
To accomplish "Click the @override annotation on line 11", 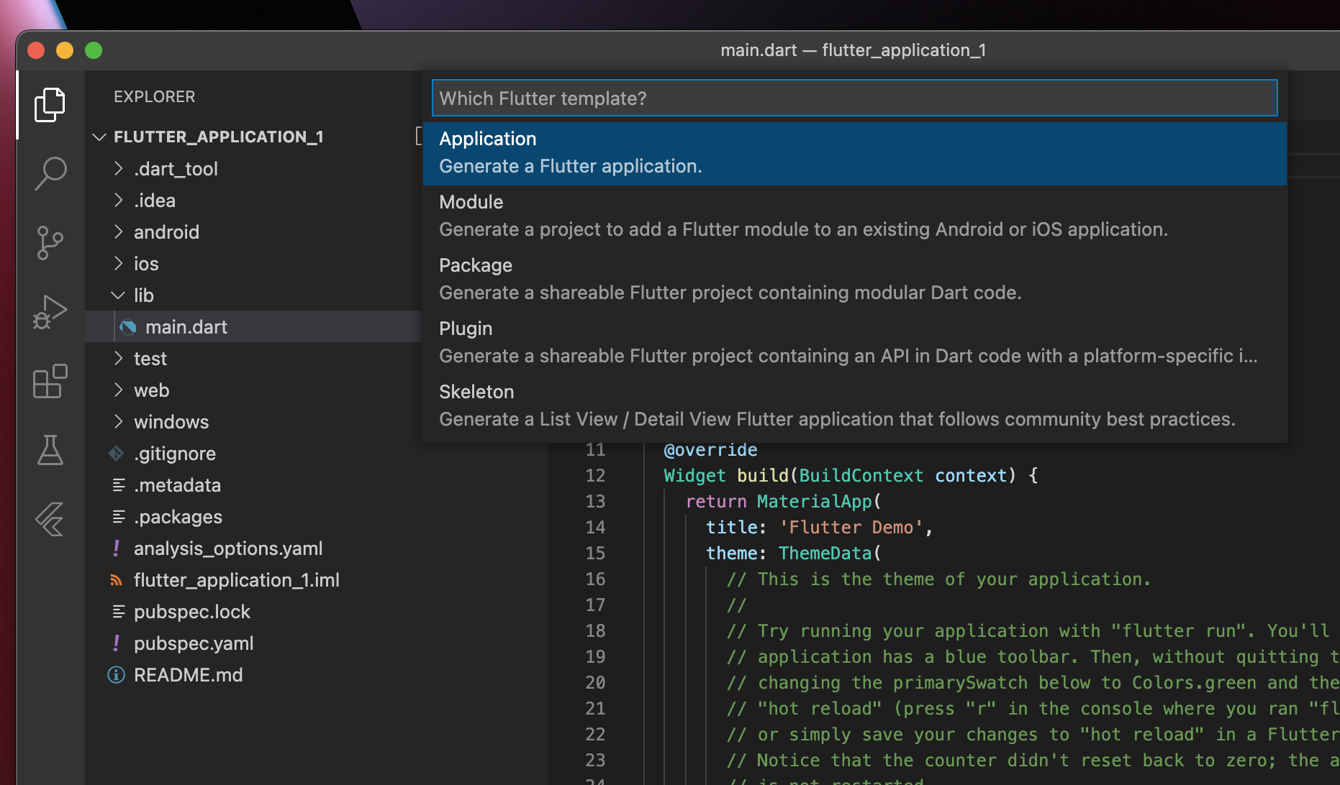I will [x=710, y=450].
